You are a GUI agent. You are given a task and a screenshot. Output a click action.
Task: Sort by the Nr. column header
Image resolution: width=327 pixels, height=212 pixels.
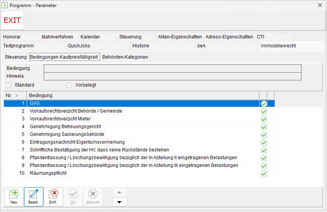click(x=15, y=96)
